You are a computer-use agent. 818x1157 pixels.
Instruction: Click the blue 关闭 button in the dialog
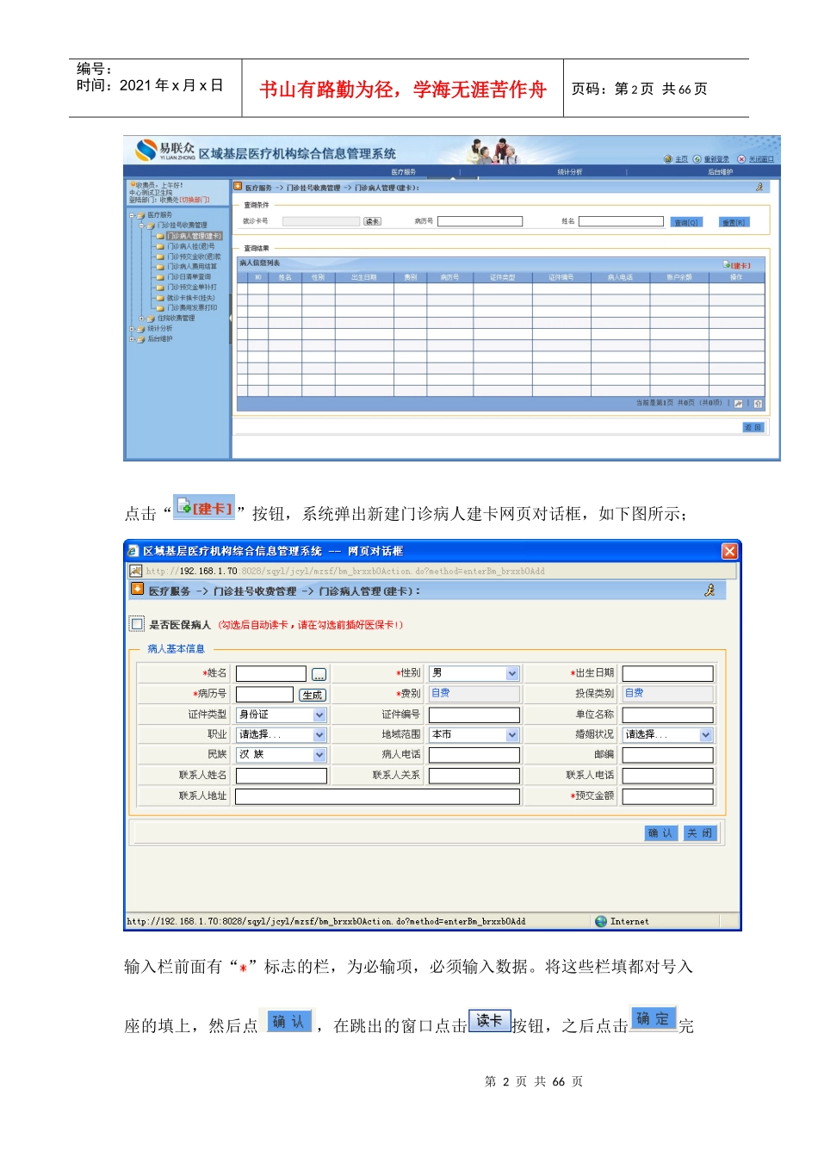coord(700,833)
